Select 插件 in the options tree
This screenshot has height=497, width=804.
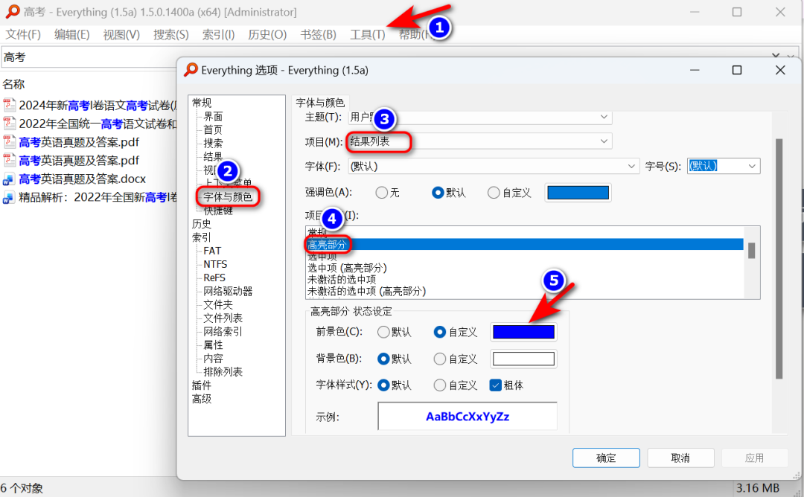tap(202, 385)
